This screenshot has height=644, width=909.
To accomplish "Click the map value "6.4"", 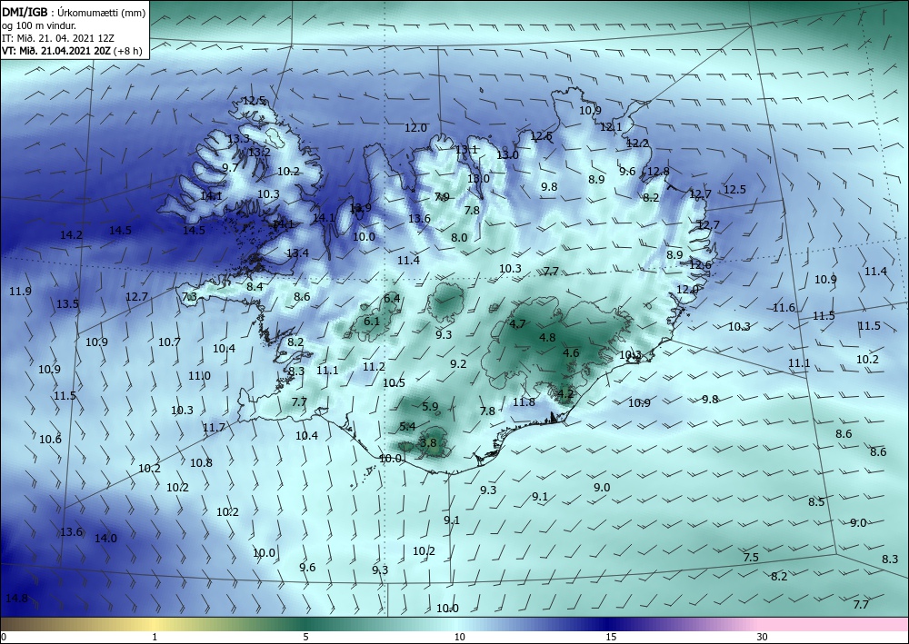I will 392,299.
